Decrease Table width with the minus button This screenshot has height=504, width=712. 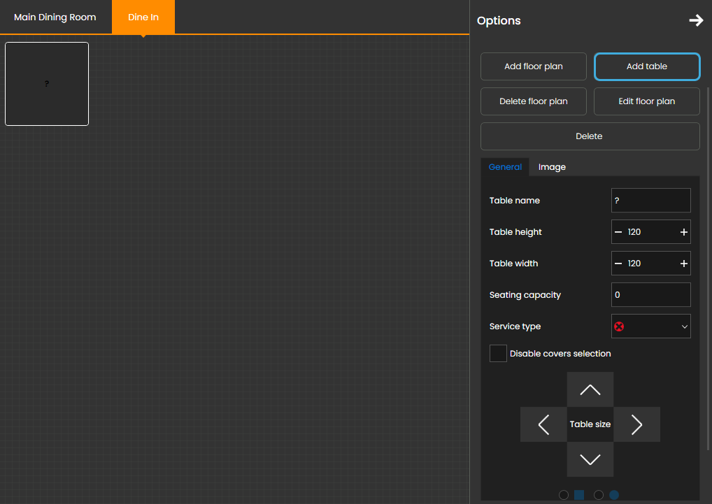click(x=618, y=264)
